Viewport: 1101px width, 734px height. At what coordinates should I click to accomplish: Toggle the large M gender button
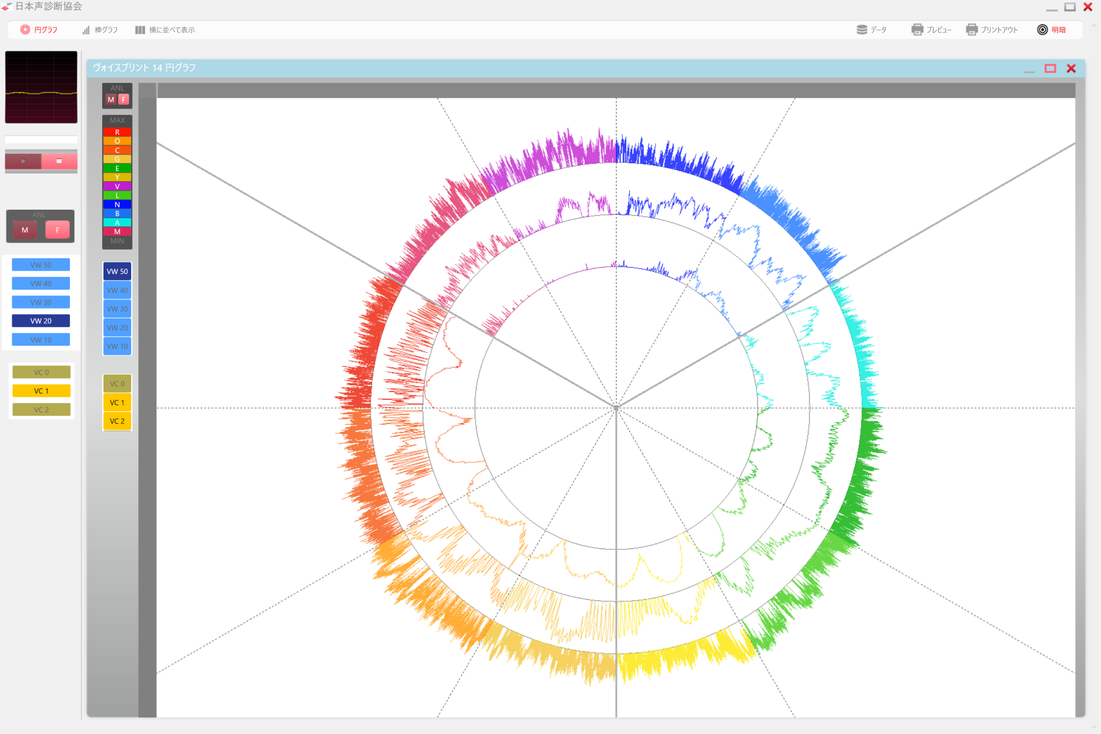click(25, 230)
